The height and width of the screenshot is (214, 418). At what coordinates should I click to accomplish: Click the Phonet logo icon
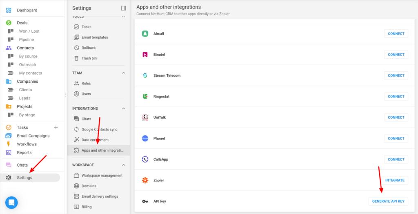click(x=145, y=139)
